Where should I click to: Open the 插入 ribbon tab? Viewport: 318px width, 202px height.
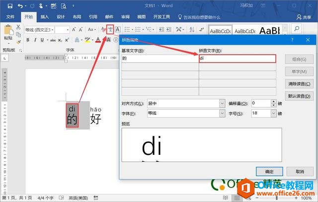(45, 16)
